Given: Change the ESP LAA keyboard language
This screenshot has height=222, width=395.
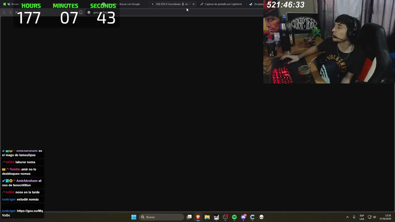Looking at the screenshot, I should (362, 217).
